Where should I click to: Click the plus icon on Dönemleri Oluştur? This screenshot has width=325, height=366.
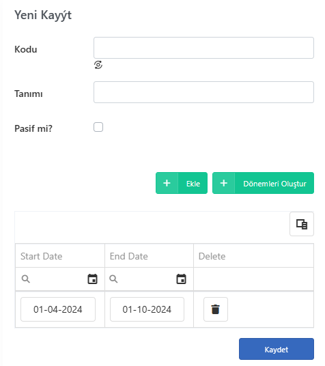(x=224, y=183)
